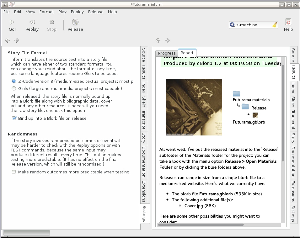This screenshot has height=238, width=300.
Task: Enable Make random outcomes more predictable
Action: click(14, 172)
